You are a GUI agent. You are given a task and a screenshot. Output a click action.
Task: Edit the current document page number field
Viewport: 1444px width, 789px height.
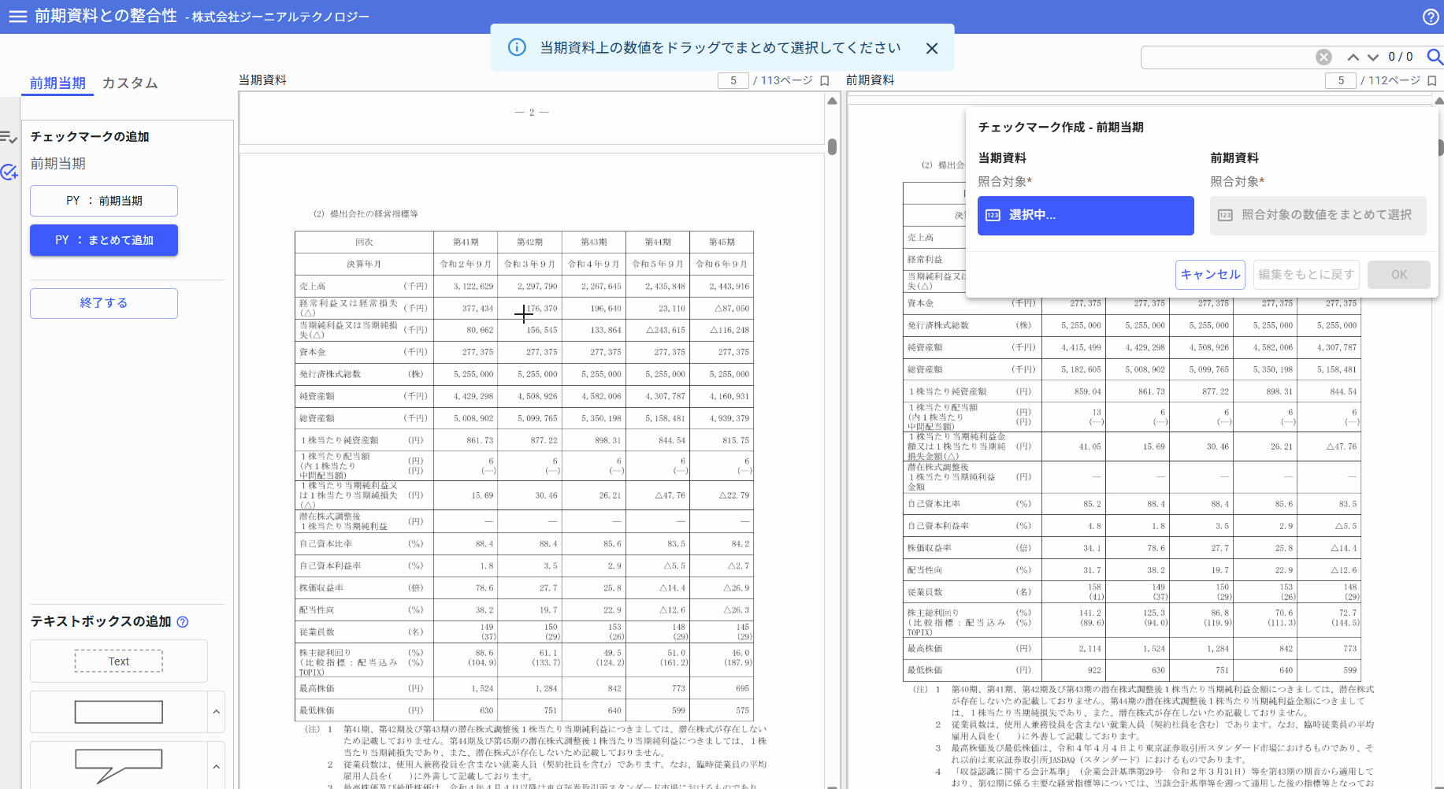(733, 80)
